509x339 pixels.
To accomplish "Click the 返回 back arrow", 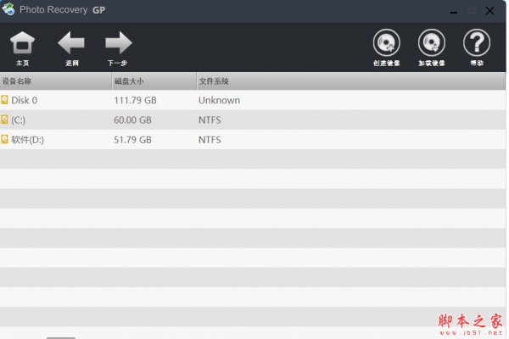I will click(x=71, y=42).
